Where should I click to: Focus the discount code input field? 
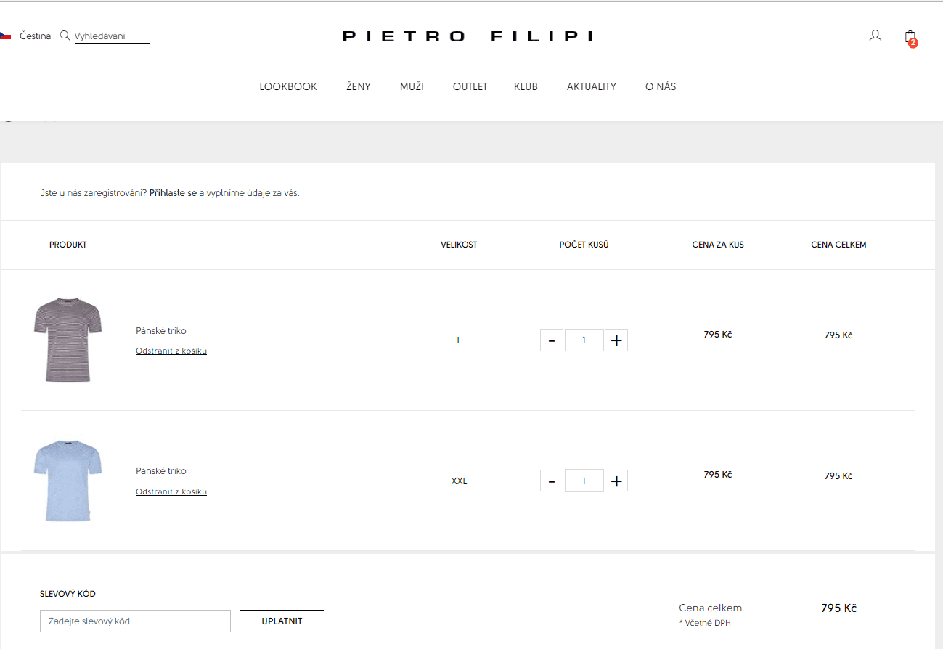(x=135, y=621)
